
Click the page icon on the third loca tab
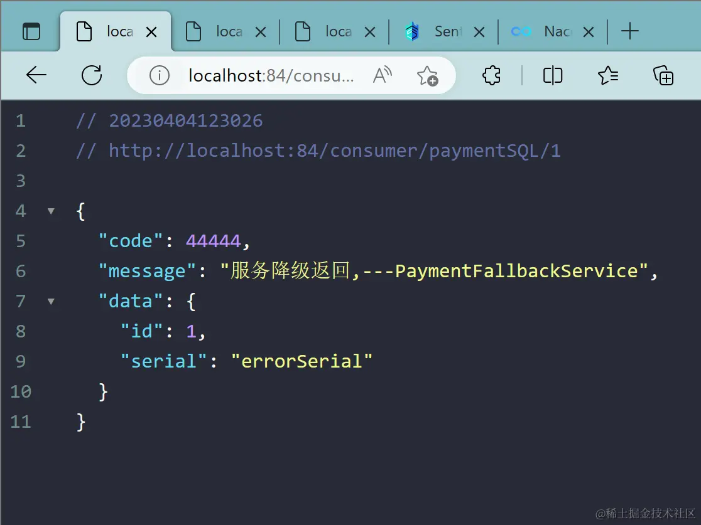[303, 32]
